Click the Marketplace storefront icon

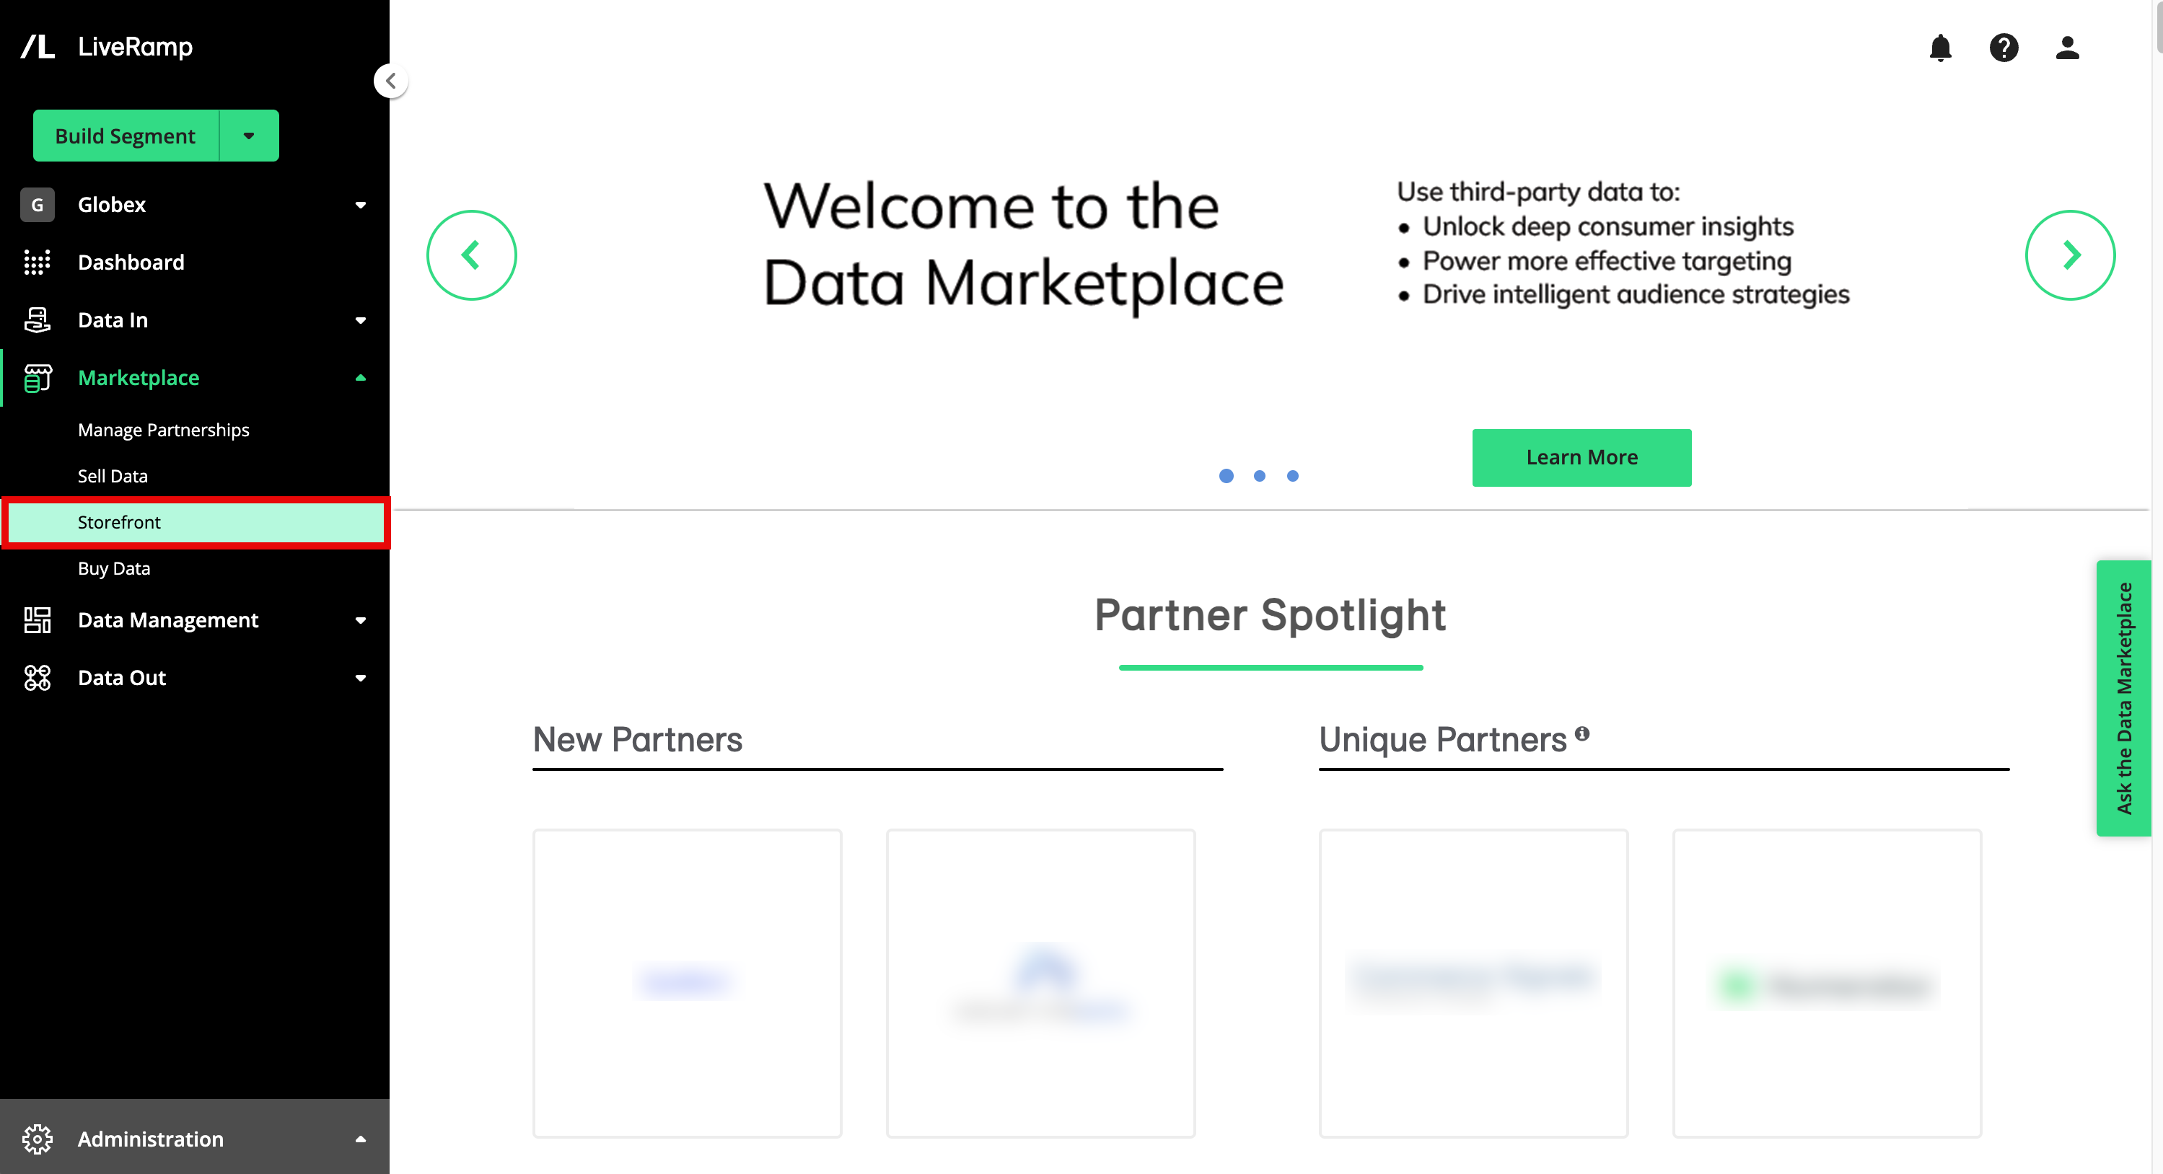point(37,378)
